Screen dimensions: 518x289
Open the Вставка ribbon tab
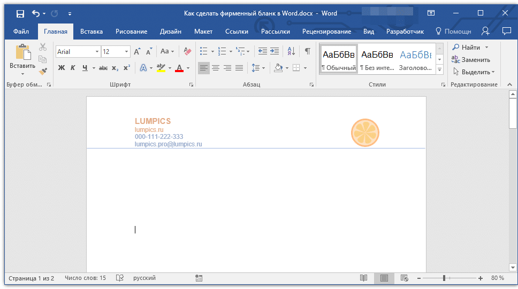point(92,32)
